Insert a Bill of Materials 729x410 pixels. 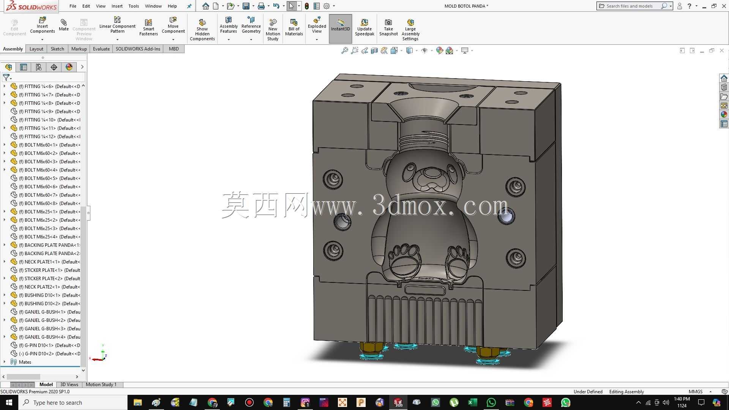pos(294,27)
